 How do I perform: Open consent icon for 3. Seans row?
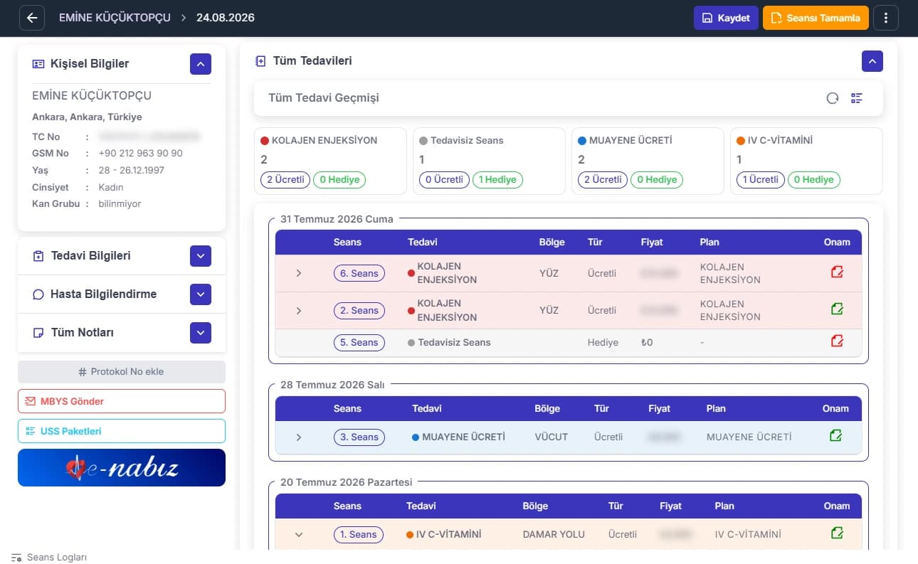[x=837, y=436]
